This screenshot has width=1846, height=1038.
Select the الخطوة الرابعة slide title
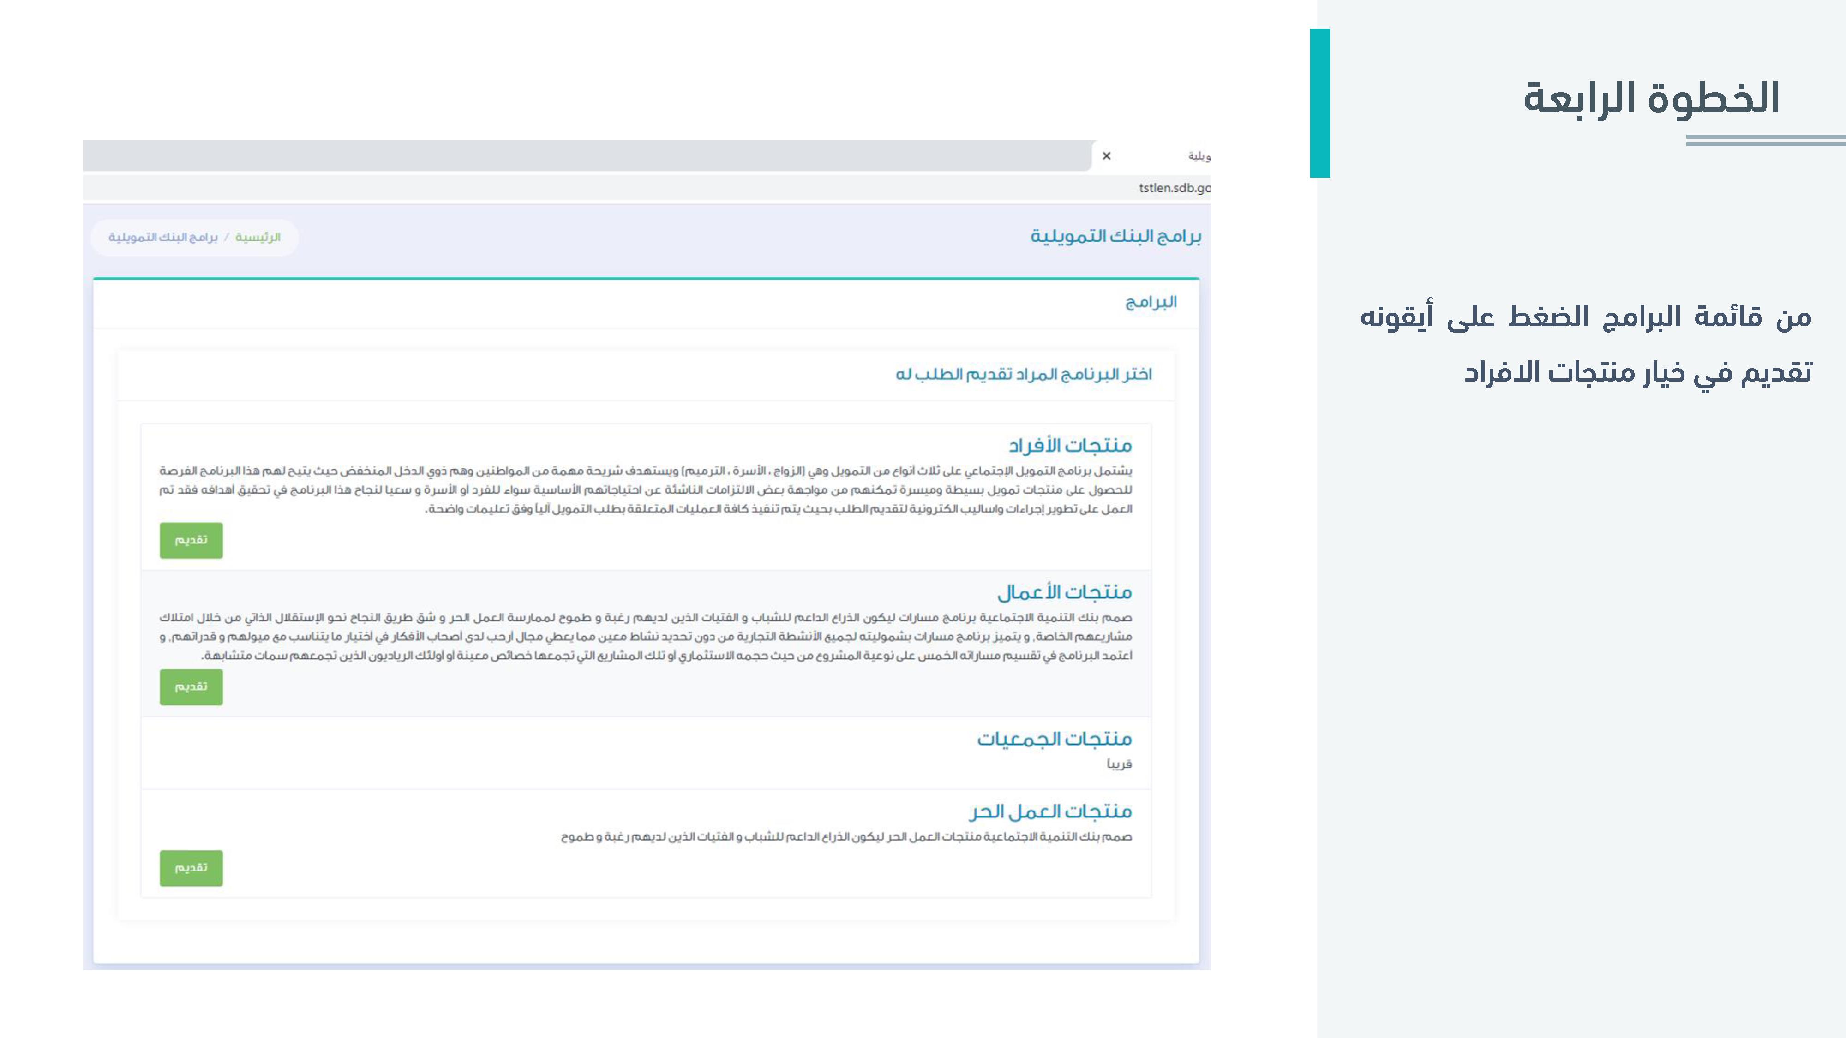[1651, 98]
